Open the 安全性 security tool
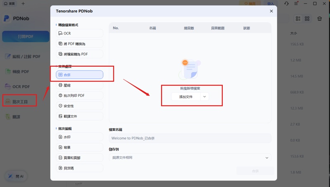Image resolution: width=330 pixels, height=187 pixels. pyautogui.click(x=80, y=106)
